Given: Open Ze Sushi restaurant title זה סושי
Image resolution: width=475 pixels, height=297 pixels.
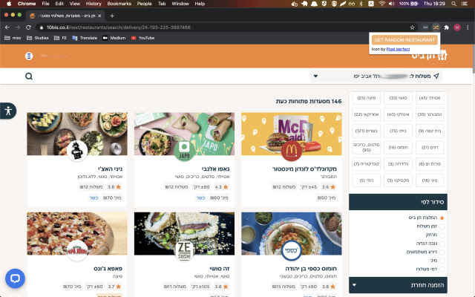Looking at the screenshot, I should [x=220, y=269].
